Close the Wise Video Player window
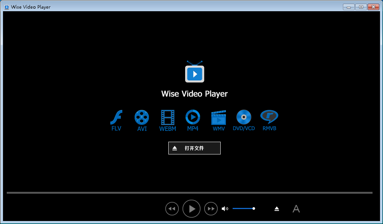The image size is (383, 224). click(374, 7)
